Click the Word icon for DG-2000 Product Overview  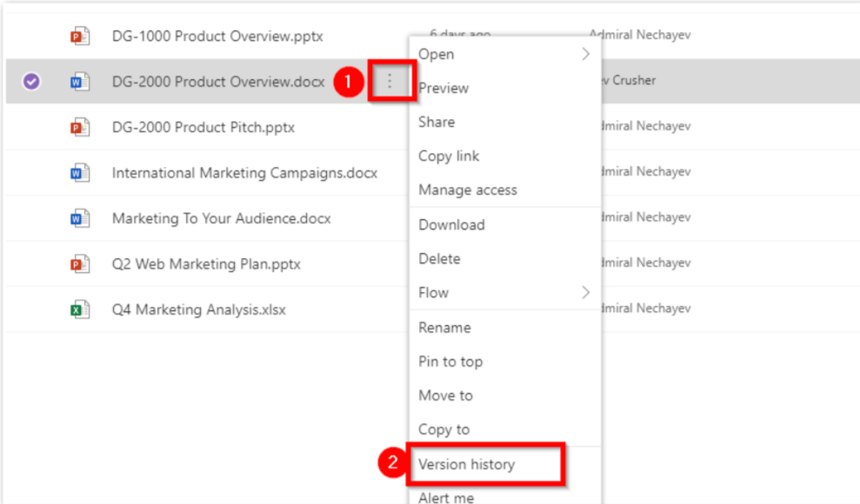coord(81,81)
